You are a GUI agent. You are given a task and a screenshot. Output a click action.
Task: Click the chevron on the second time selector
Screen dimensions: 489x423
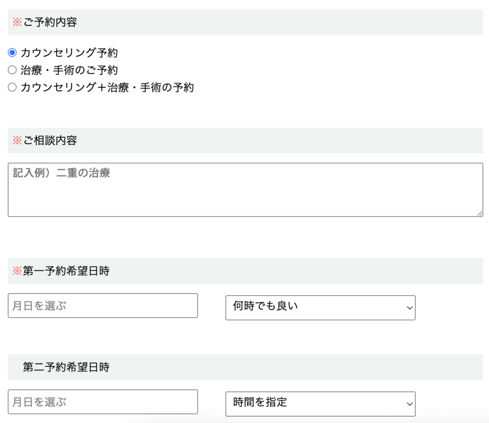tap(410, 403)
